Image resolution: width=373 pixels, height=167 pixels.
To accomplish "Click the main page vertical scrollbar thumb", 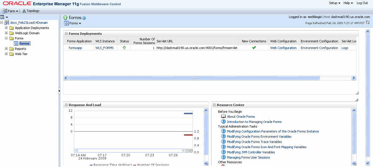I will [367, 95].
